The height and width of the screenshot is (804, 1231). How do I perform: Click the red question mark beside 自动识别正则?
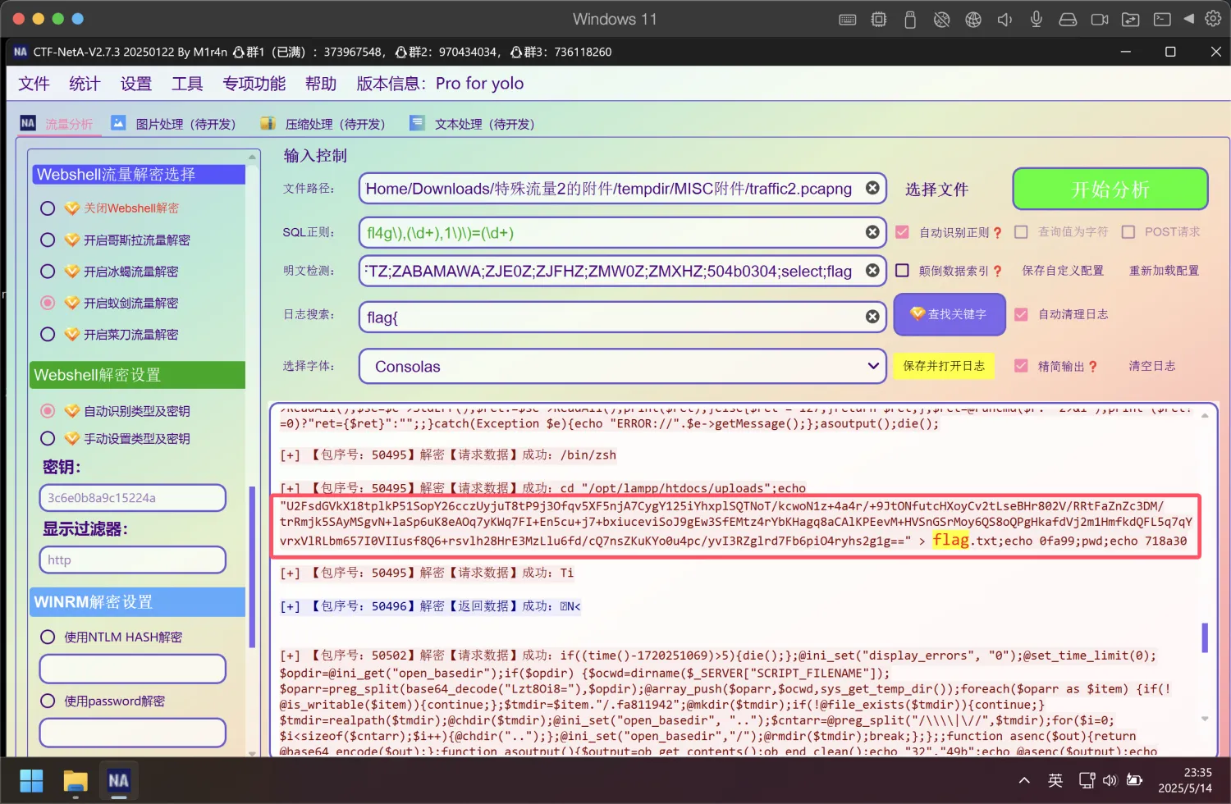pyautogui.click(x=997, y=233)
